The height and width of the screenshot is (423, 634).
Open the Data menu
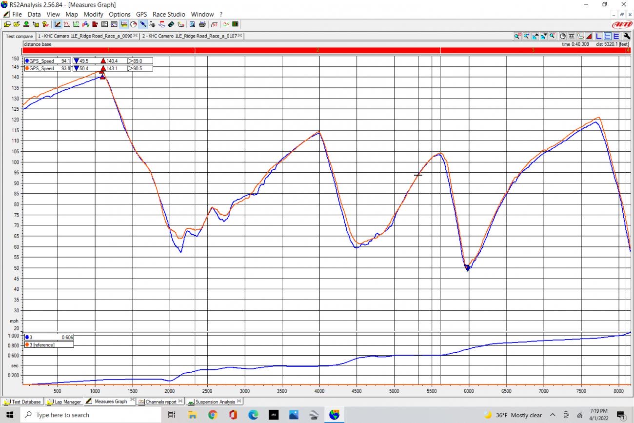[34, 14]
